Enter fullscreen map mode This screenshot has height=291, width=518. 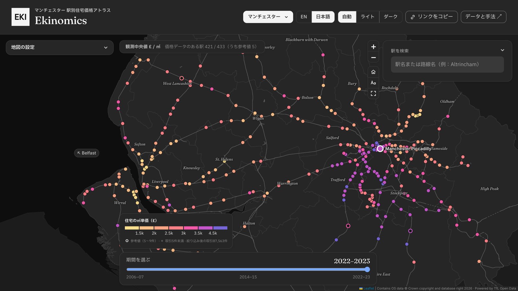pyautogui.click(x=373, y=93)
